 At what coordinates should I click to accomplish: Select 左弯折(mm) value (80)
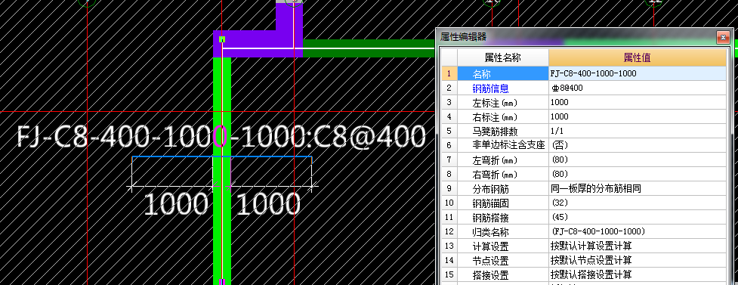(x=638, y=160)
